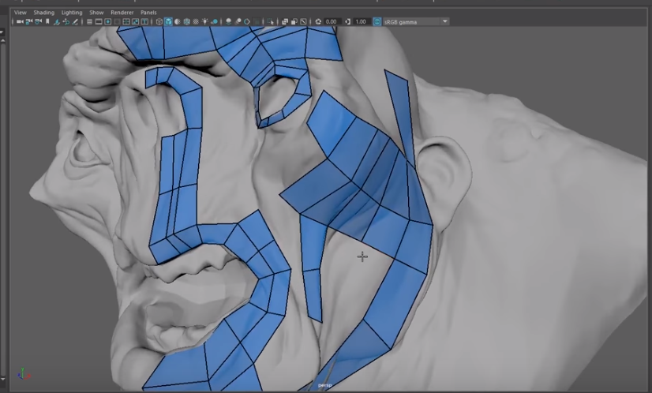The width and height of the screenshot is (652, 393).
Task: Click the dimmed Depth of Field icon
Action: (x=257, y=21)
